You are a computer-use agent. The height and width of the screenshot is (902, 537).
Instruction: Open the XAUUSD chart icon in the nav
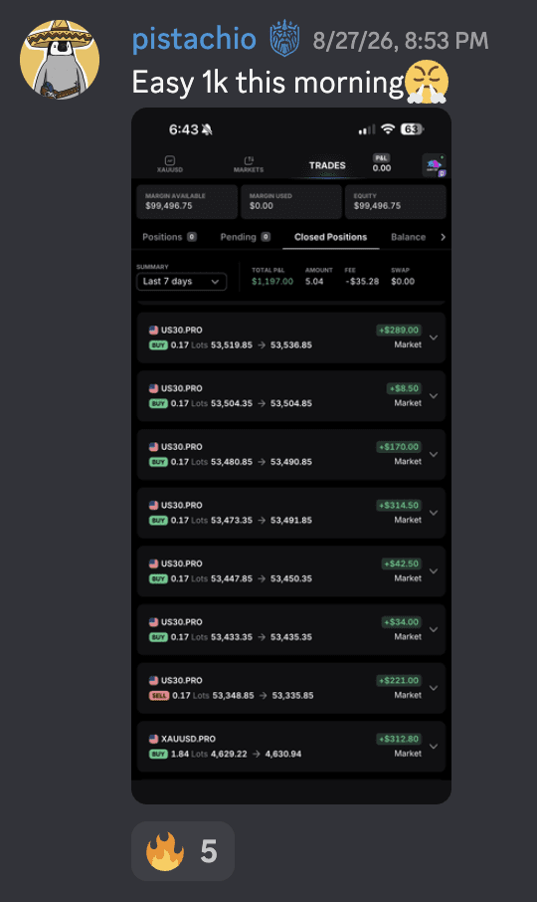169,164
